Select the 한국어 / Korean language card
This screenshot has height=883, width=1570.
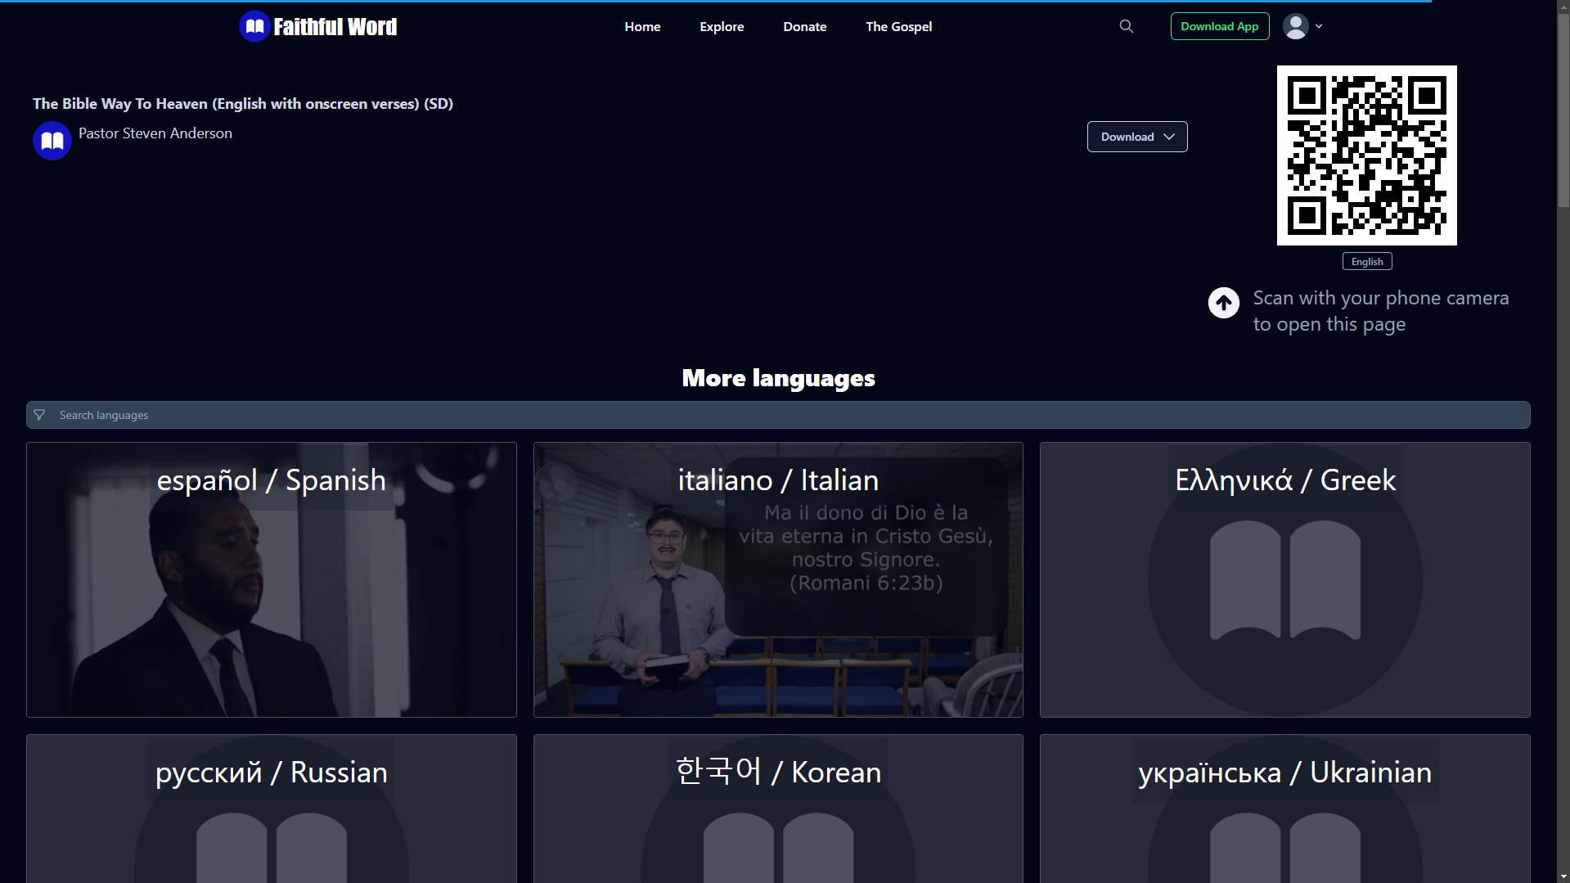[778, 809]
